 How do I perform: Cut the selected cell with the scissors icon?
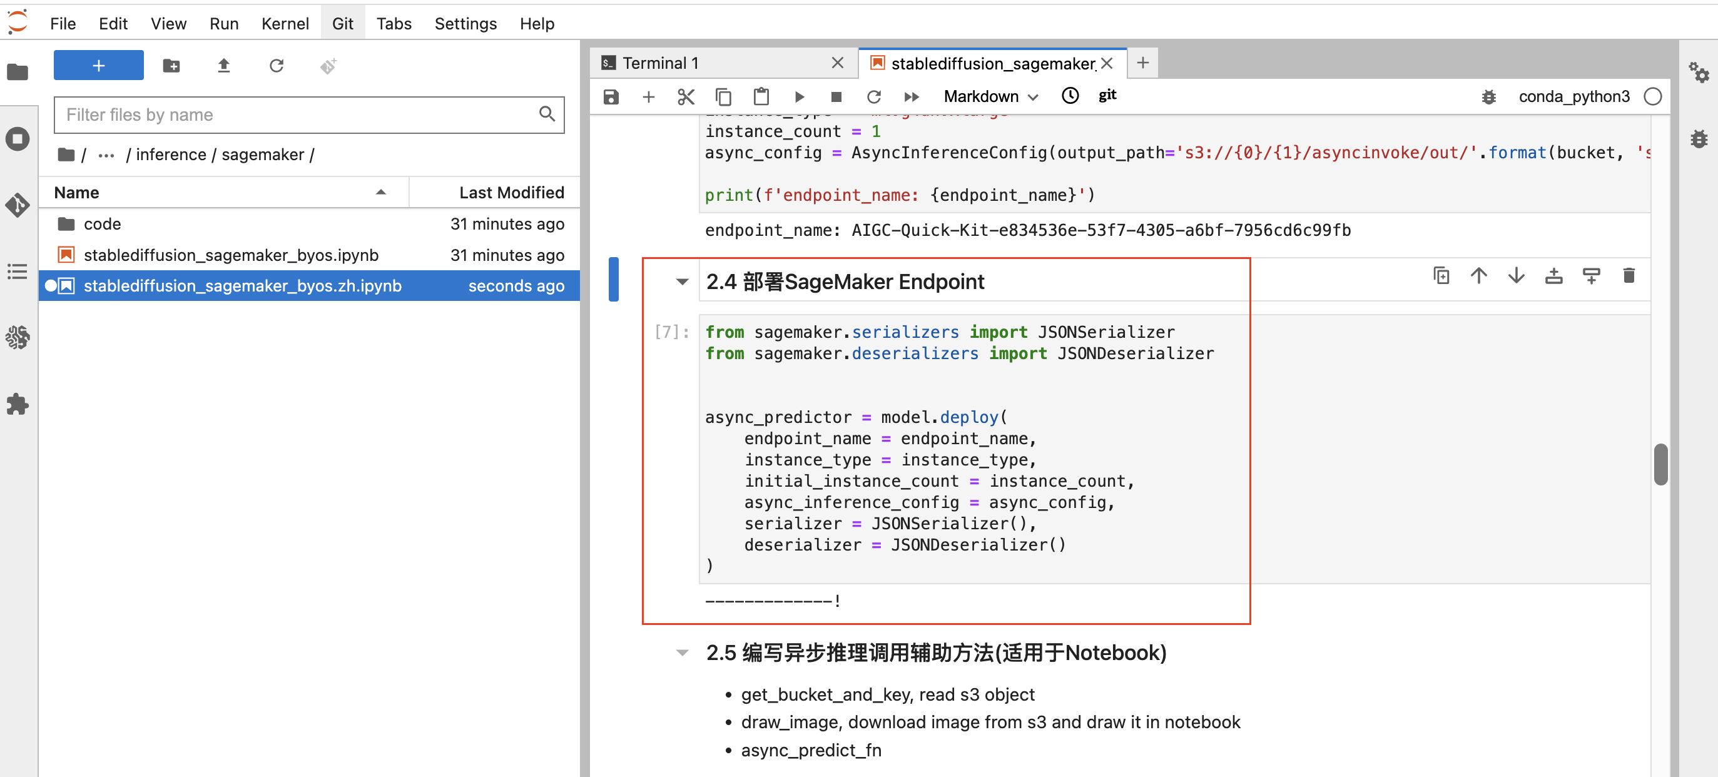point(686,97)
